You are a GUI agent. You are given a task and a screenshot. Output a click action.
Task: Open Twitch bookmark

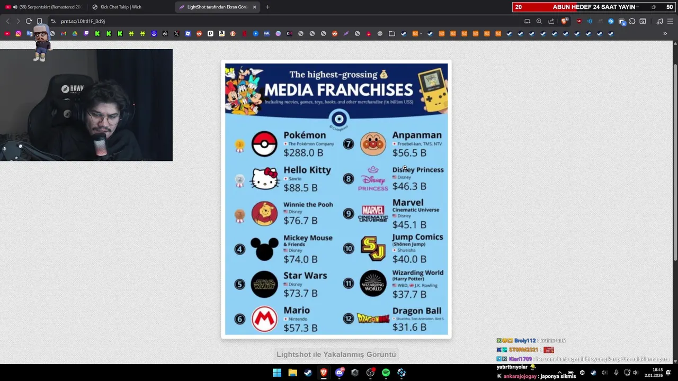(x=86, y=33)
